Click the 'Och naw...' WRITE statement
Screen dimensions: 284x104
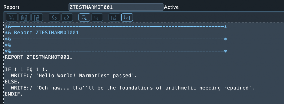(133, 88)
